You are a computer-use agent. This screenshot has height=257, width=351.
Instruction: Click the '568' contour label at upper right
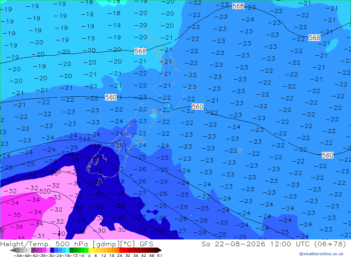tap(314, 38)
